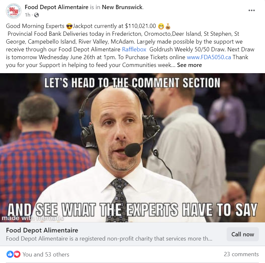Viewport: 265px width, 263px height.
Task: Open the 23 comments list
Action: point(241,254)
